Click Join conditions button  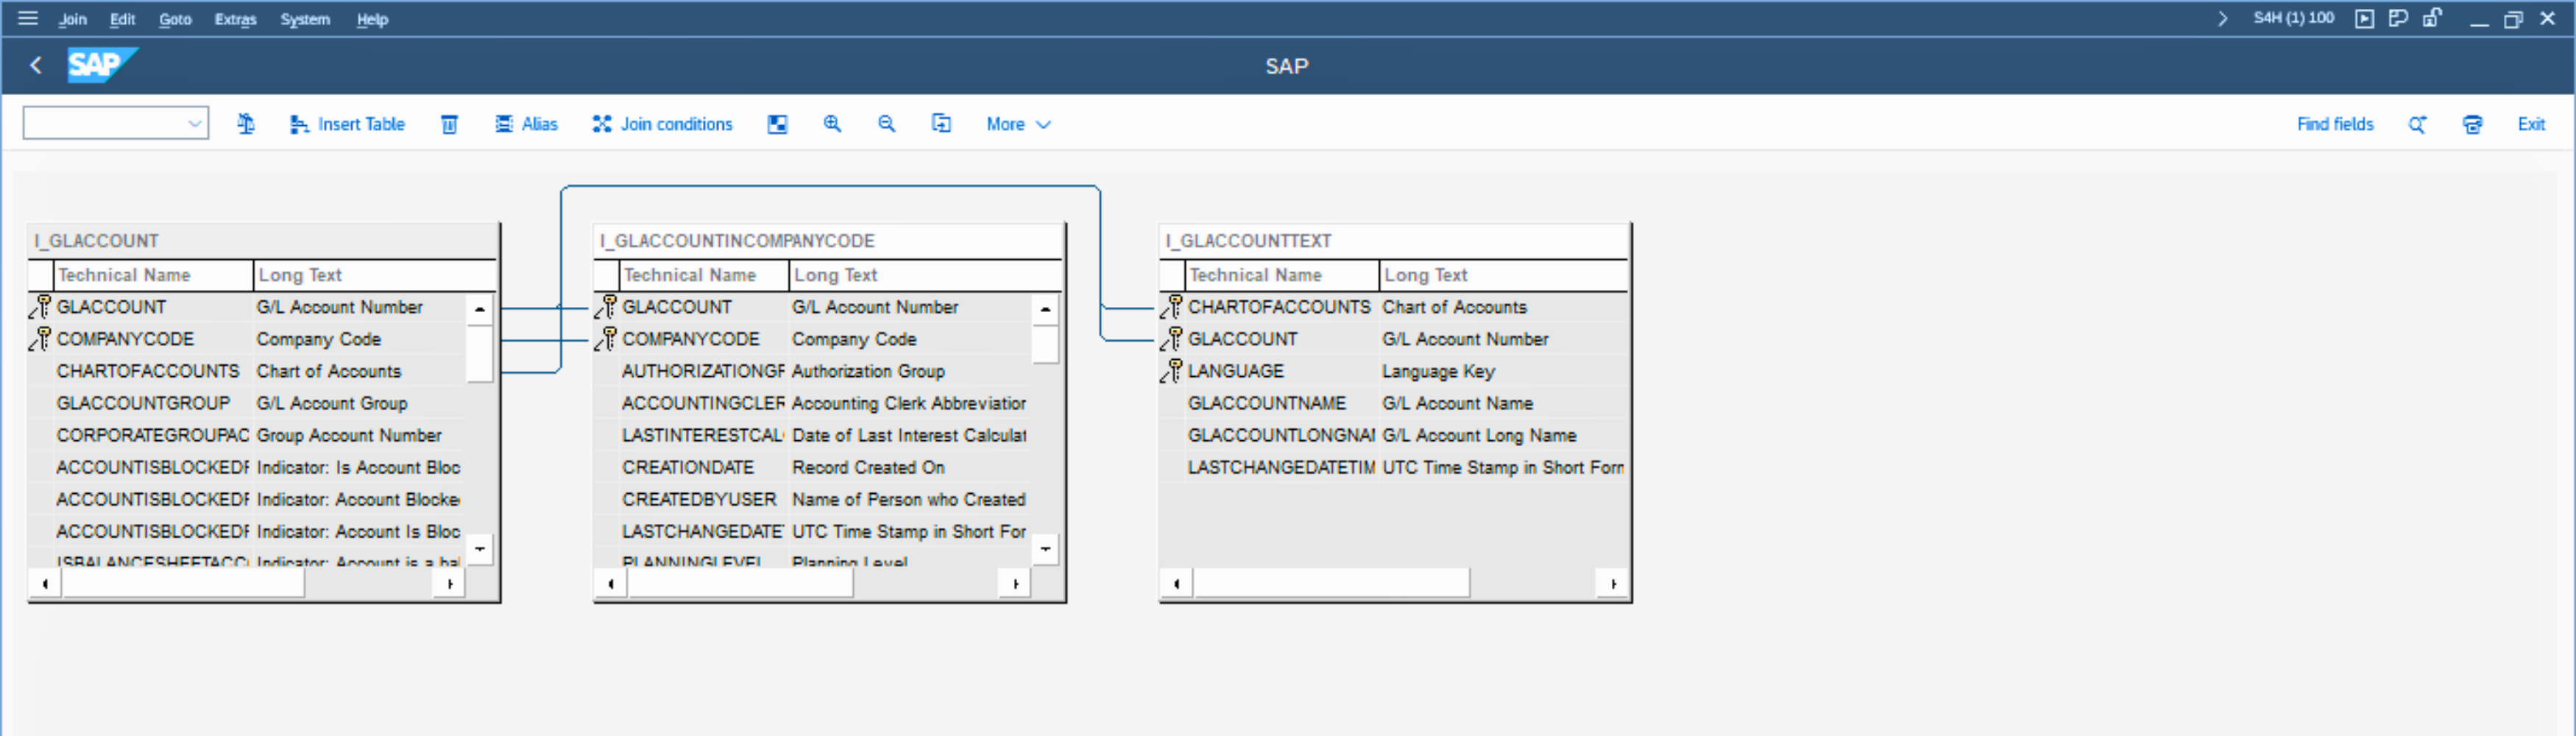pyautogui.click(x=663, y=124)
